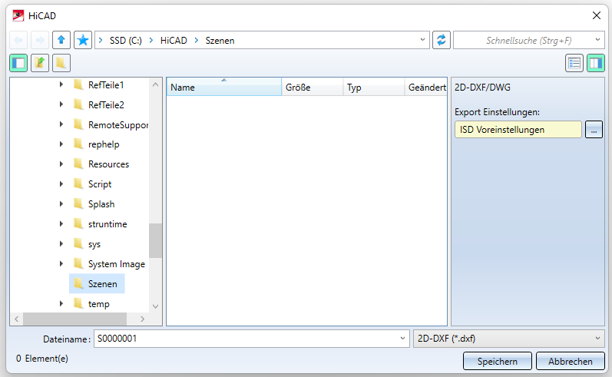Sort by the Name column
612x377 pixels.
(x=224, y=87)
